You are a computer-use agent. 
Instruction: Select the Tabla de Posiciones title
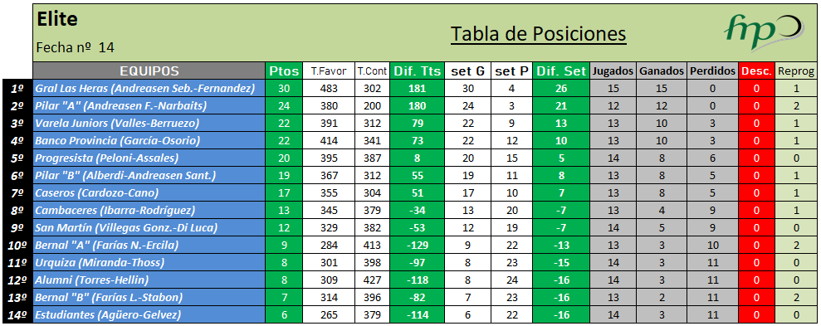(x=538, y=35)
